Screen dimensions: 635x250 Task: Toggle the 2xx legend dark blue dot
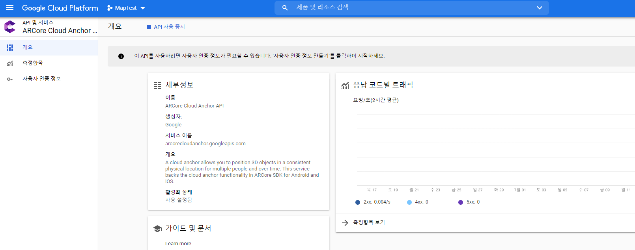point(358,202)
